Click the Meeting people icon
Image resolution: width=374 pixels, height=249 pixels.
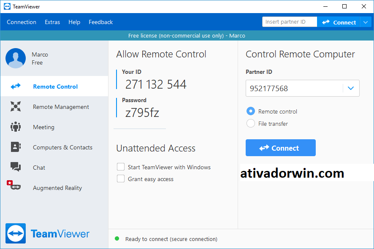(16, 127)
